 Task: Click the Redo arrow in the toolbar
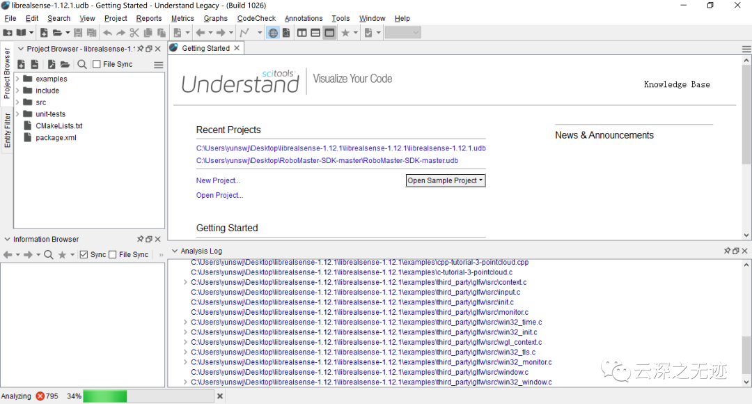click(121, 33)
